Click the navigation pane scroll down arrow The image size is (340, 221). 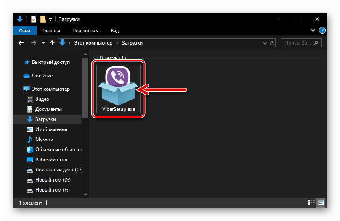coord(85,195)
